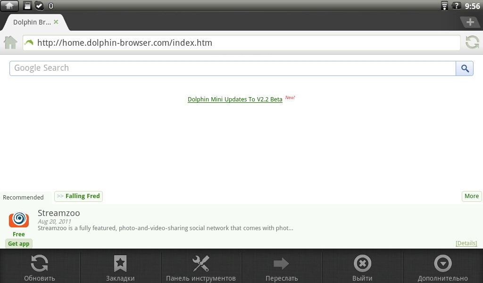Close the Dolphin Browser tab
Viewport: 483px width, 283px height.
[56, 22]
